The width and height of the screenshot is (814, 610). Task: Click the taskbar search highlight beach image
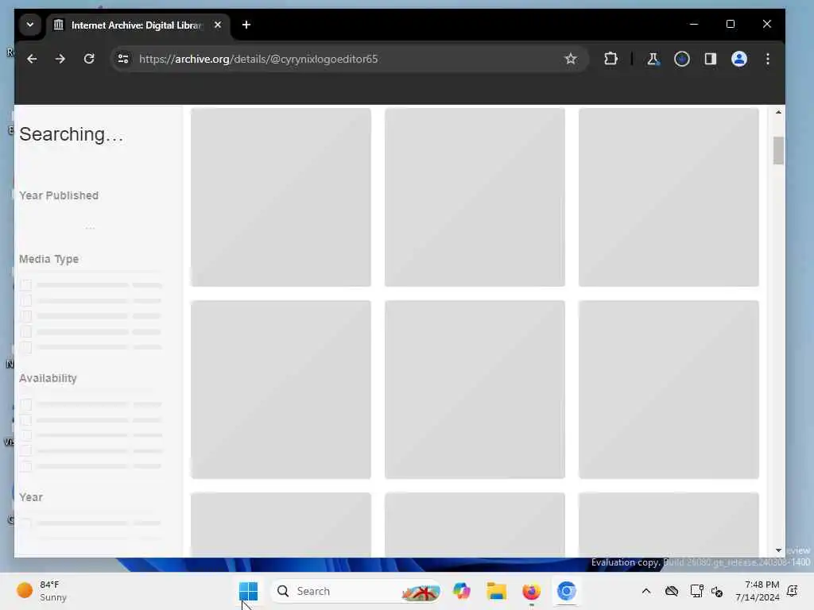pos(421,591)
